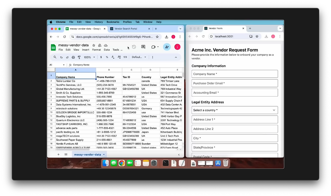Open the tab search dropdown in Sheets window
Image resolution: width=331 pixels, height=196 pixels.
click(180, 29)
